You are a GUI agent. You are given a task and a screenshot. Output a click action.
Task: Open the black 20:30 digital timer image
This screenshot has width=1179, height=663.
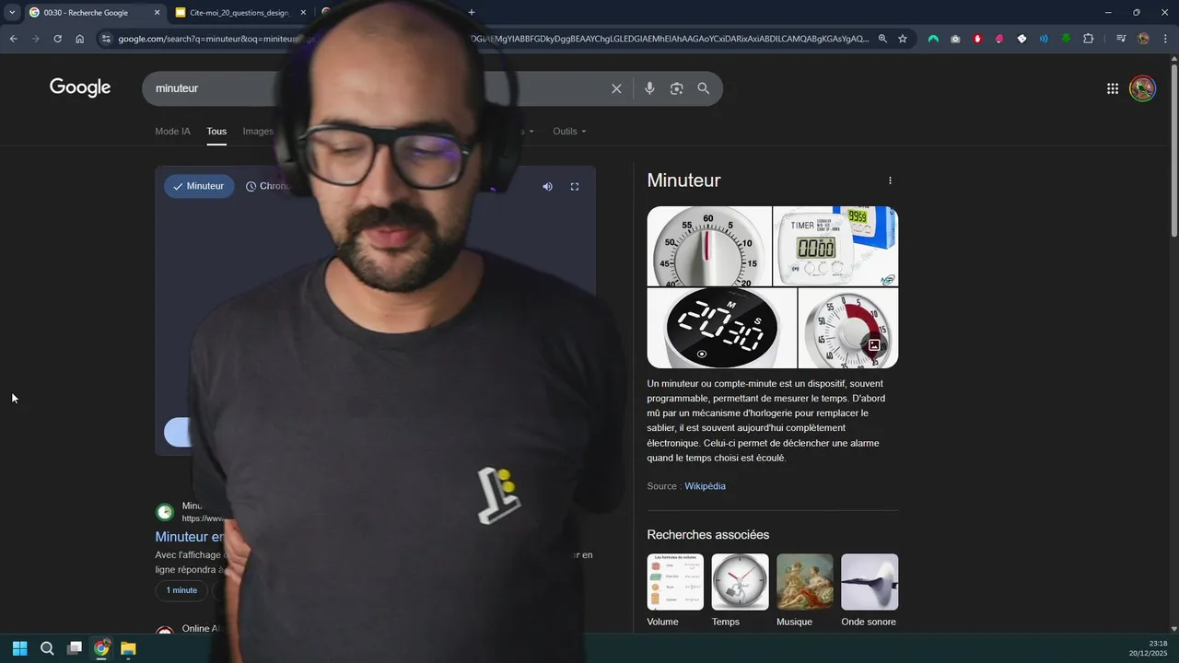(722, 328)
